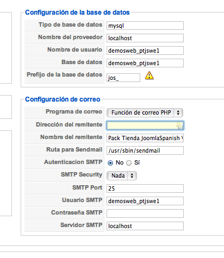Click the Ruta para Sendmail field
The width and height of the screenshot is (224, 258).
[x=145, y=150]
